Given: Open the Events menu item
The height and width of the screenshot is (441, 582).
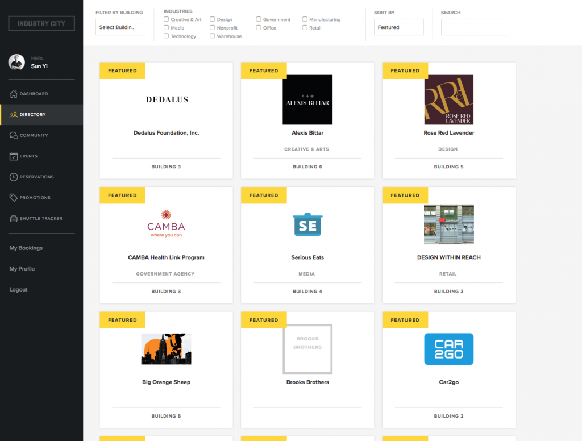Looking at the screenshot, I should tap(41, 156).
